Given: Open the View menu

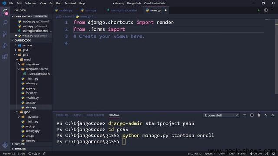Looking at the screenshot, I should (43, 3).
